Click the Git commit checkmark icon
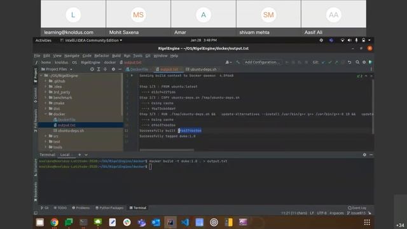 (x=329, y=62)
